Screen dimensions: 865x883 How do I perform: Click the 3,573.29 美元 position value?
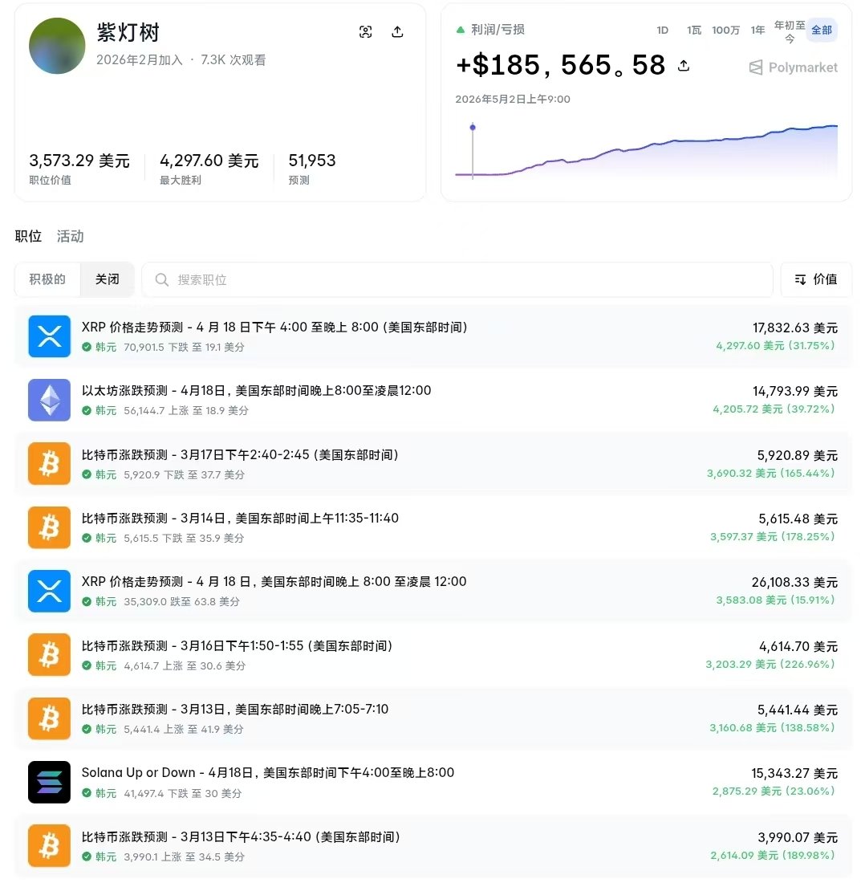pyautogui.click(x=79, y=161)
